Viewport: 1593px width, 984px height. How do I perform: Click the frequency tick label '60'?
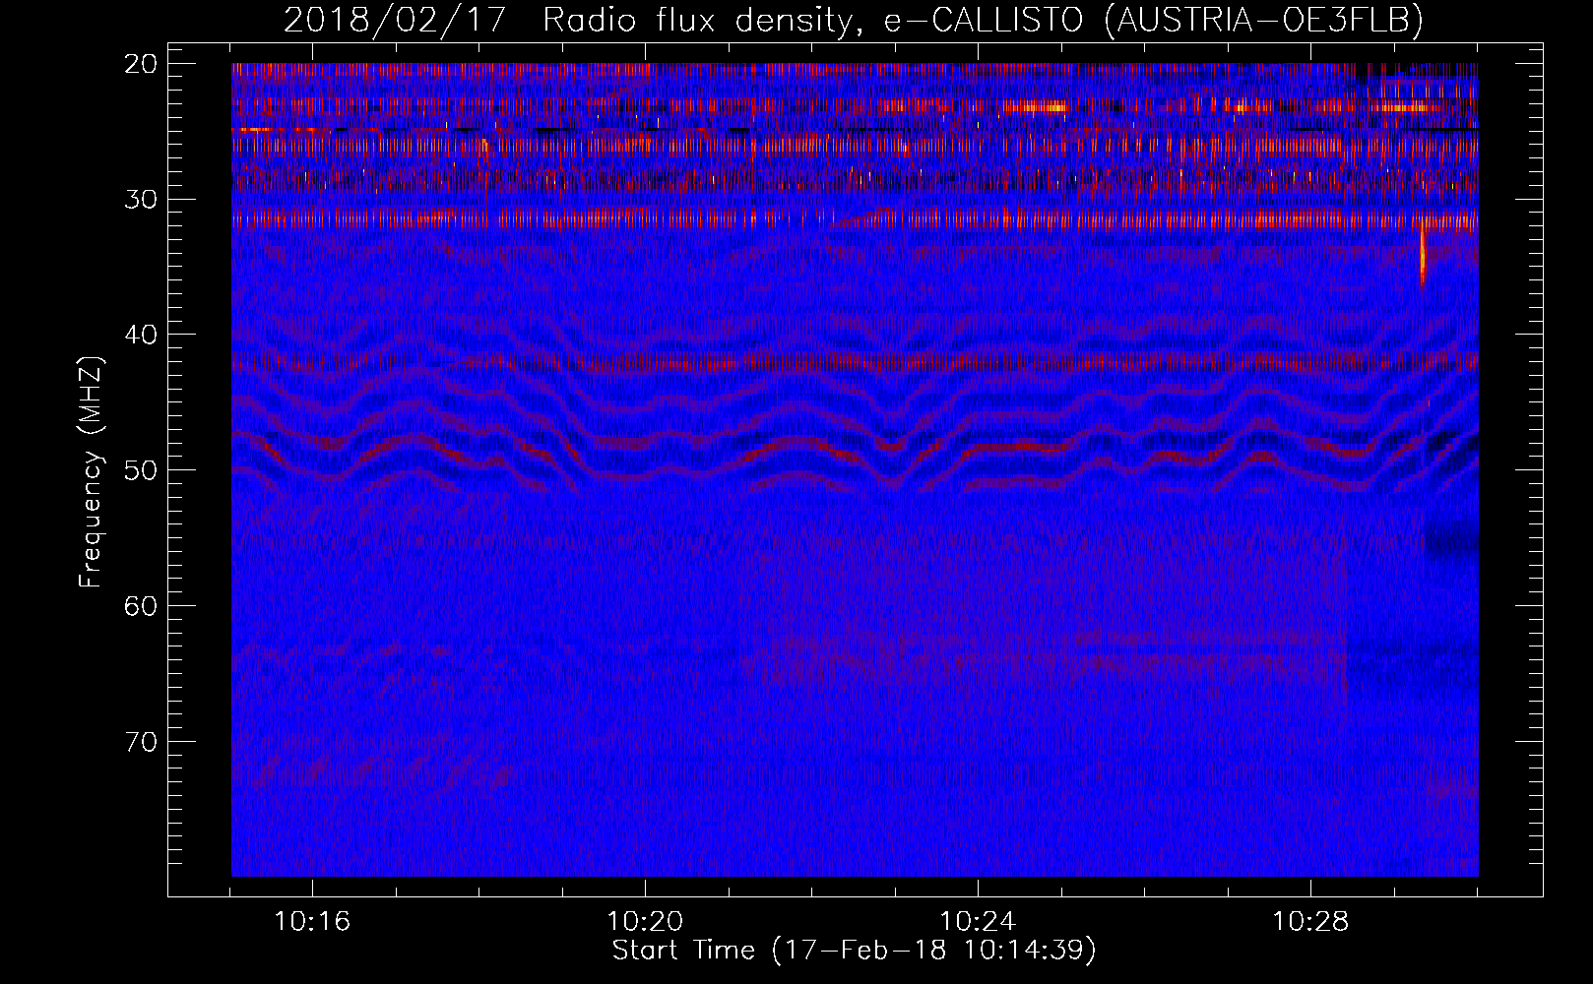point(141,605)
